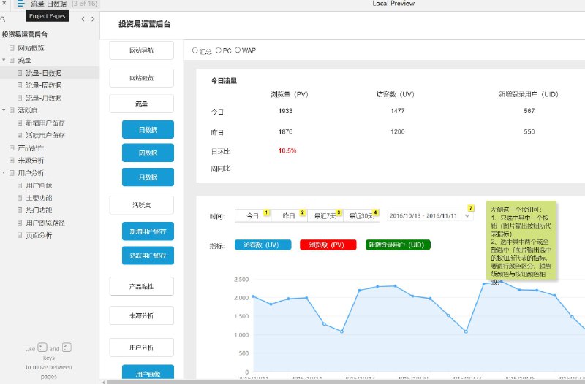
Task: Open 网站导航 in the prototype menu
Action: coord(141,50)
